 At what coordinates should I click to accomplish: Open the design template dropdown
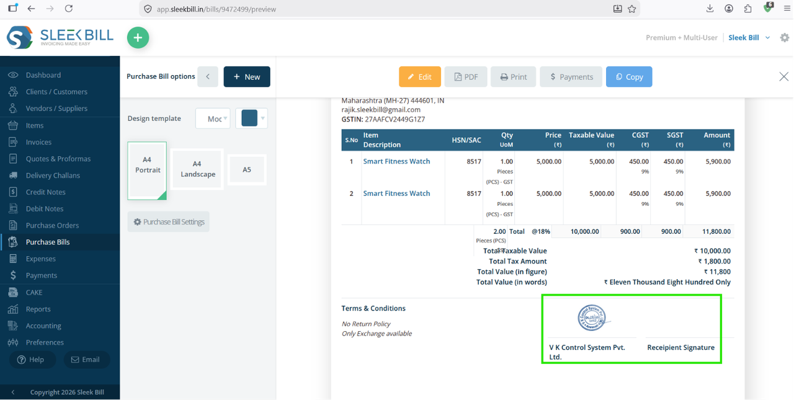213,118
